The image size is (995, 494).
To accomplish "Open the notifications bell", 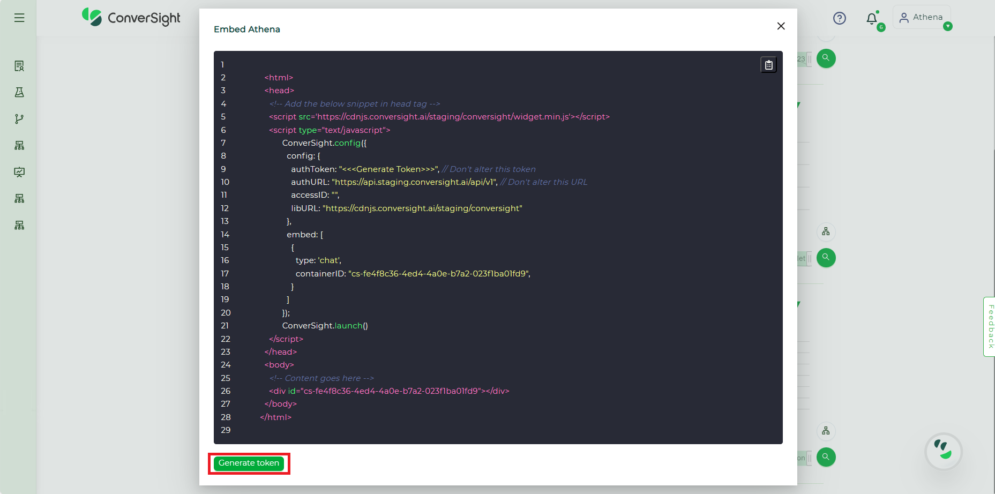I will (x=872, y=19).
